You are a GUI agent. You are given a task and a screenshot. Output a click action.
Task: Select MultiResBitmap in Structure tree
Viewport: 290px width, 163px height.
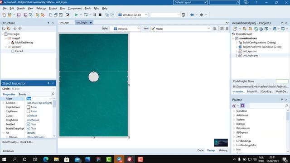(24, 43)
